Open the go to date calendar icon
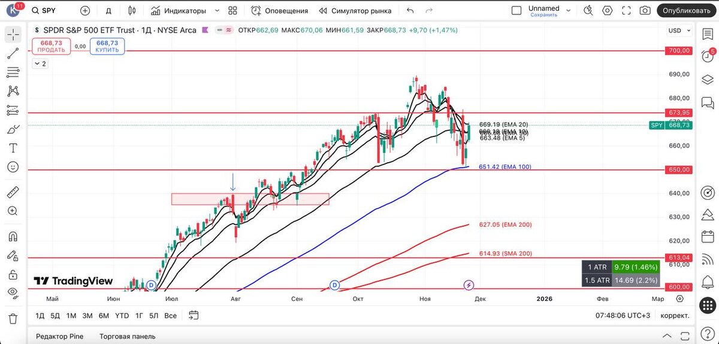This screenshot has width=719, height=344. (194, 315)
